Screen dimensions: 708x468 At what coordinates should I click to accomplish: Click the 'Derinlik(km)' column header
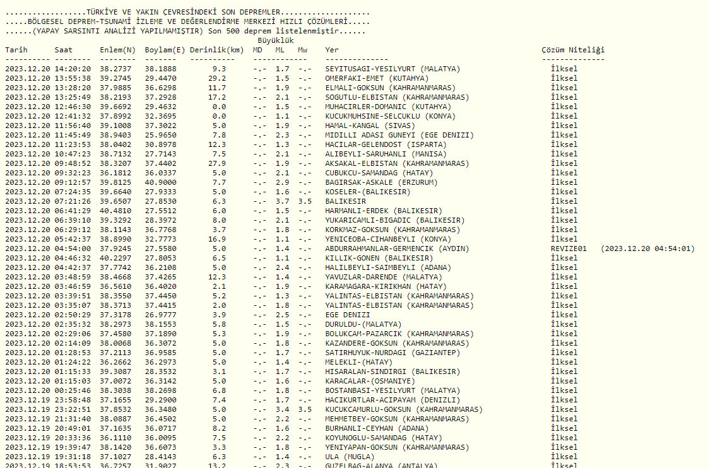click(216, 50)
